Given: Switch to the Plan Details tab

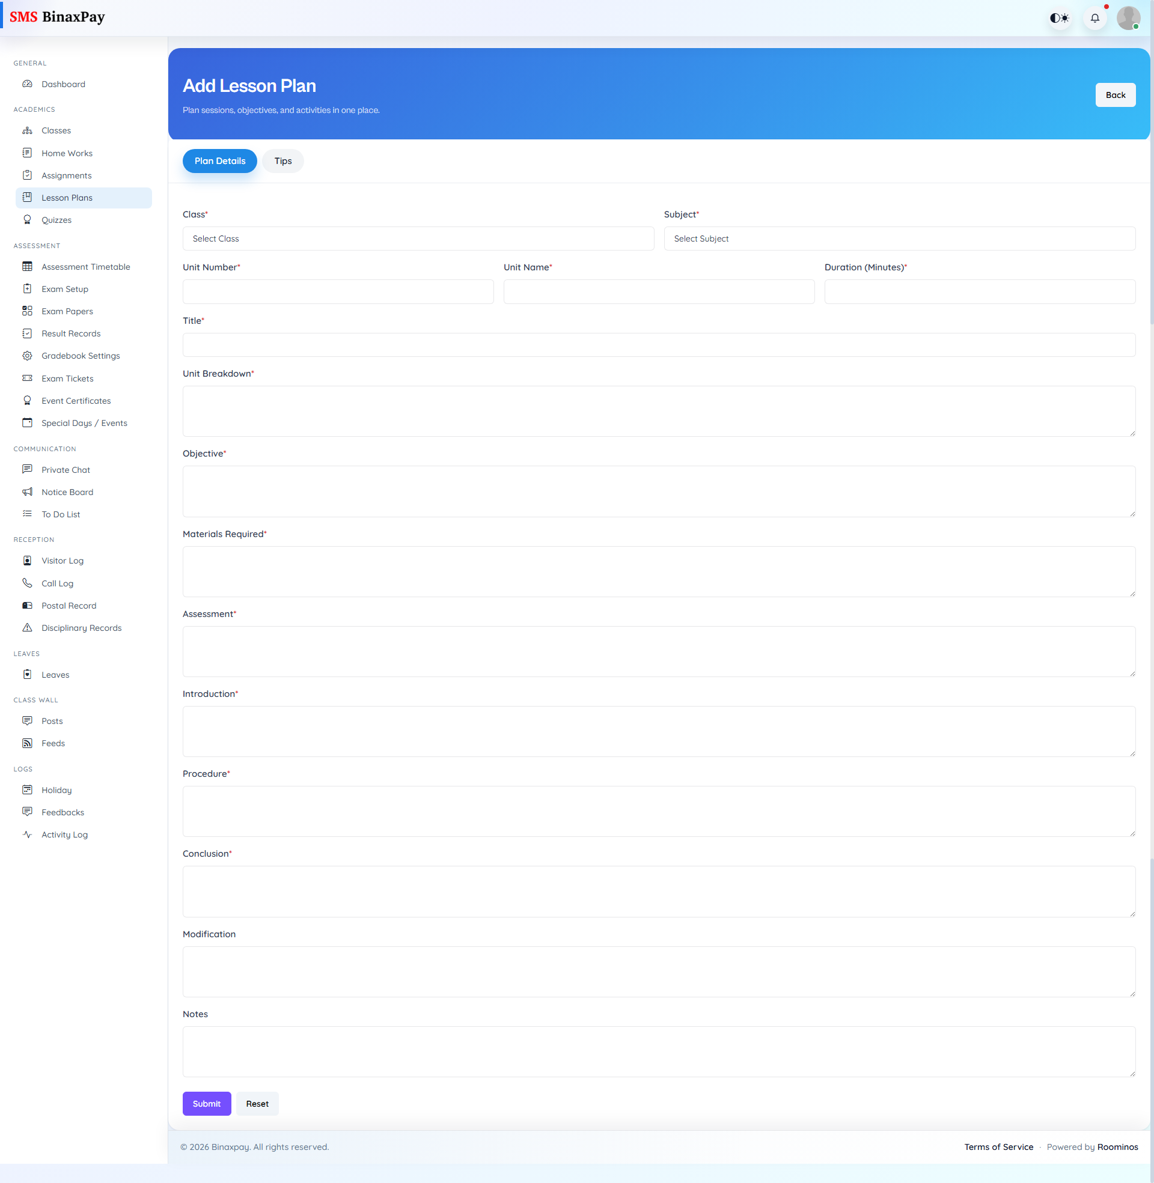Looking at the screenshot, I should click(x=219, y=160).
